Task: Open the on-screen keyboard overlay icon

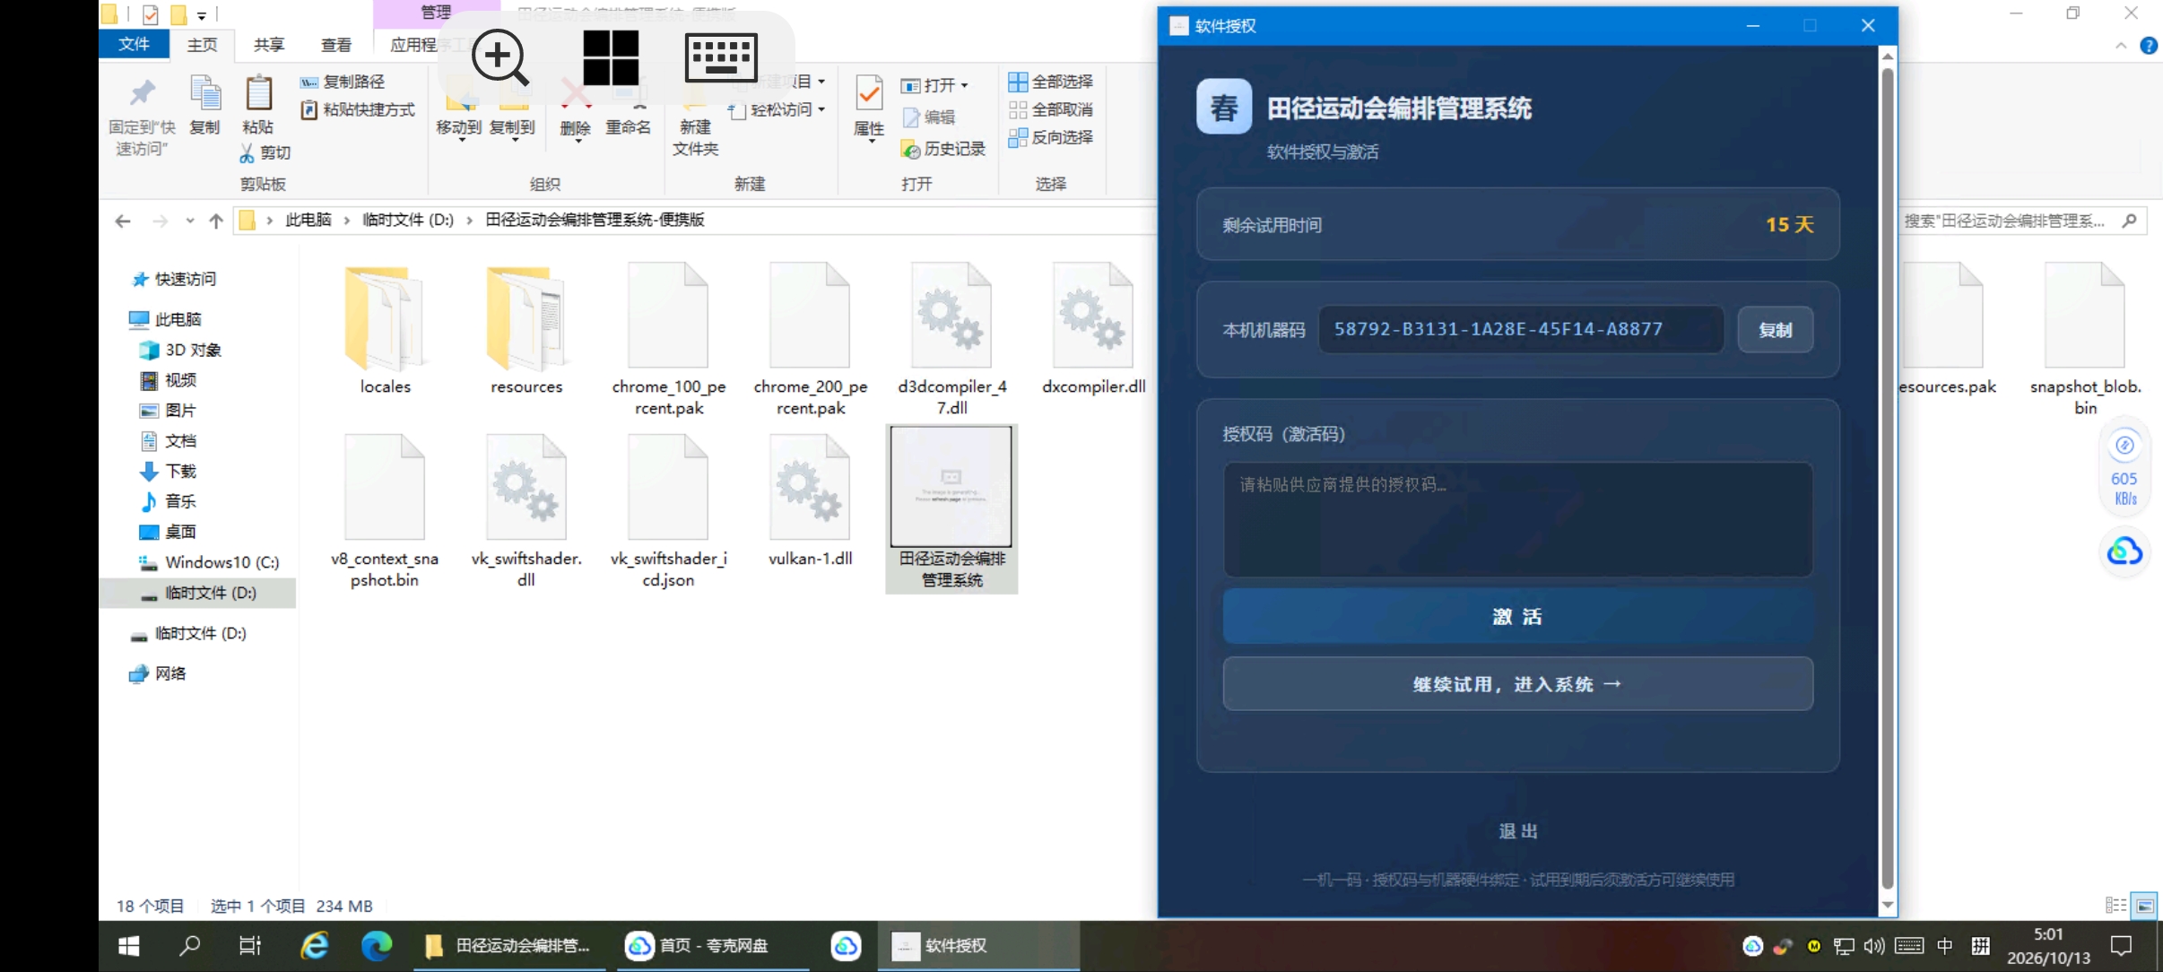Action: 721,57
